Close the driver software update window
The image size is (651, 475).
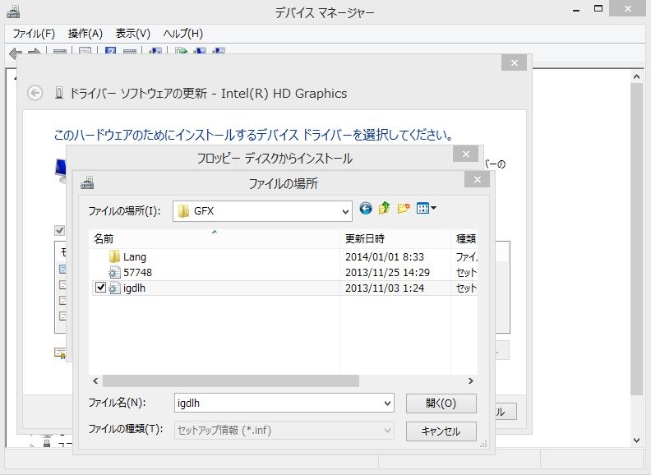(x=514, y=62)
